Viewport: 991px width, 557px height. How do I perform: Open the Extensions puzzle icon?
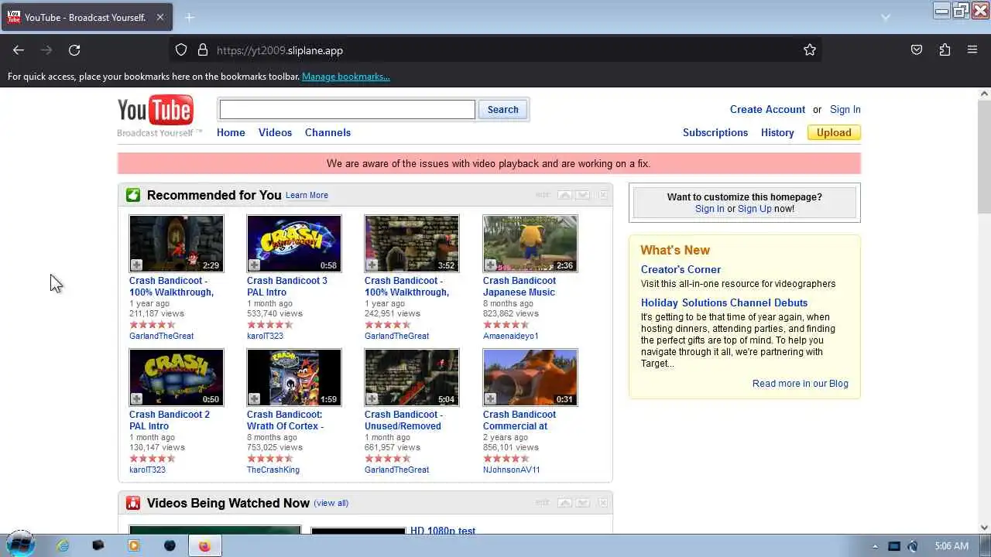[945, 50]
